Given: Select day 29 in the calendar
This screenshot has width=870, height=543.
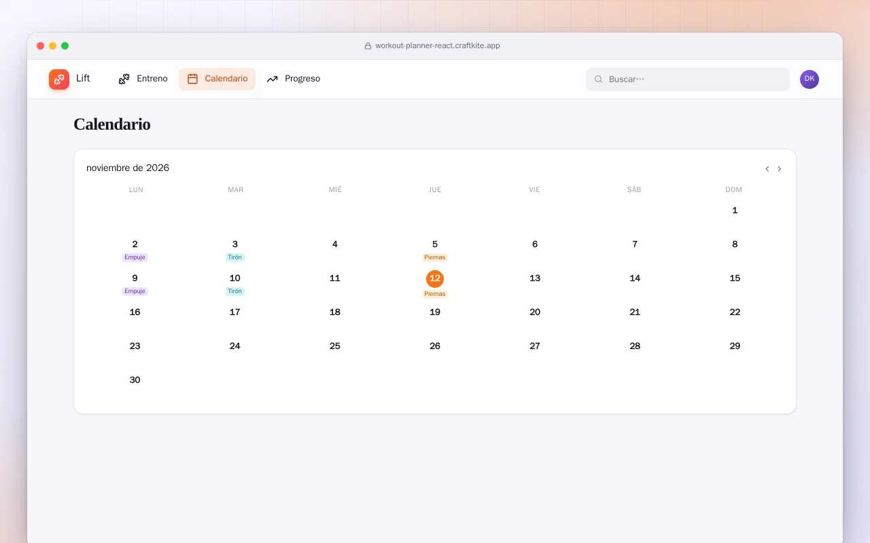Looking at the screenshot, I should point(735,346).
